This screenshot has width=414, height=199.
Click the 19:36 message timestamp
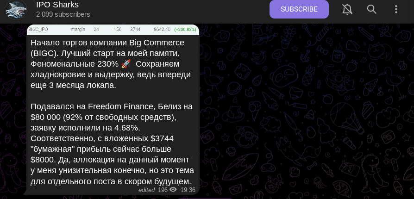188,190
